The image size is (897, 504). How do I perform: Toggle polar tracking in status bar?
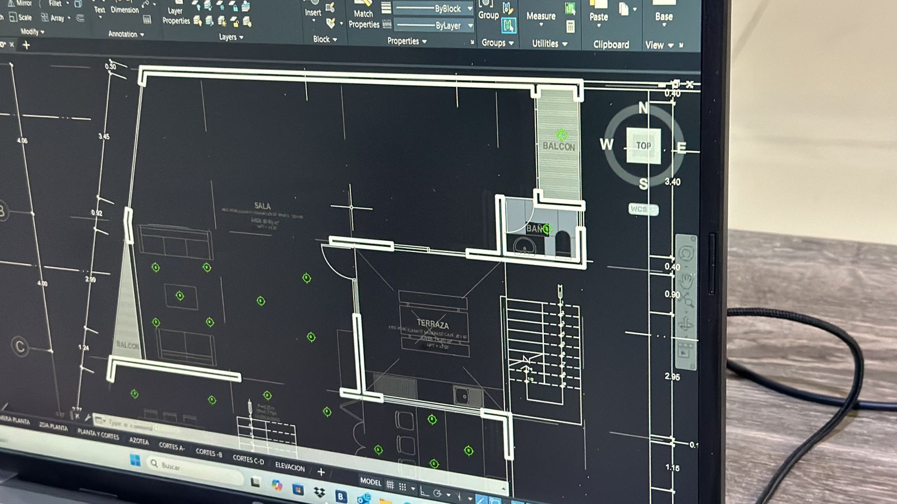click(x=438, y=493)
